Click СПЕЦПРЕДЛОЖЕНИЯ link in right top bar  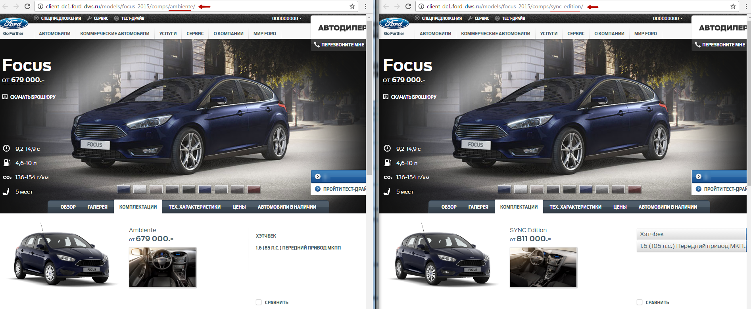pos(442,18)
